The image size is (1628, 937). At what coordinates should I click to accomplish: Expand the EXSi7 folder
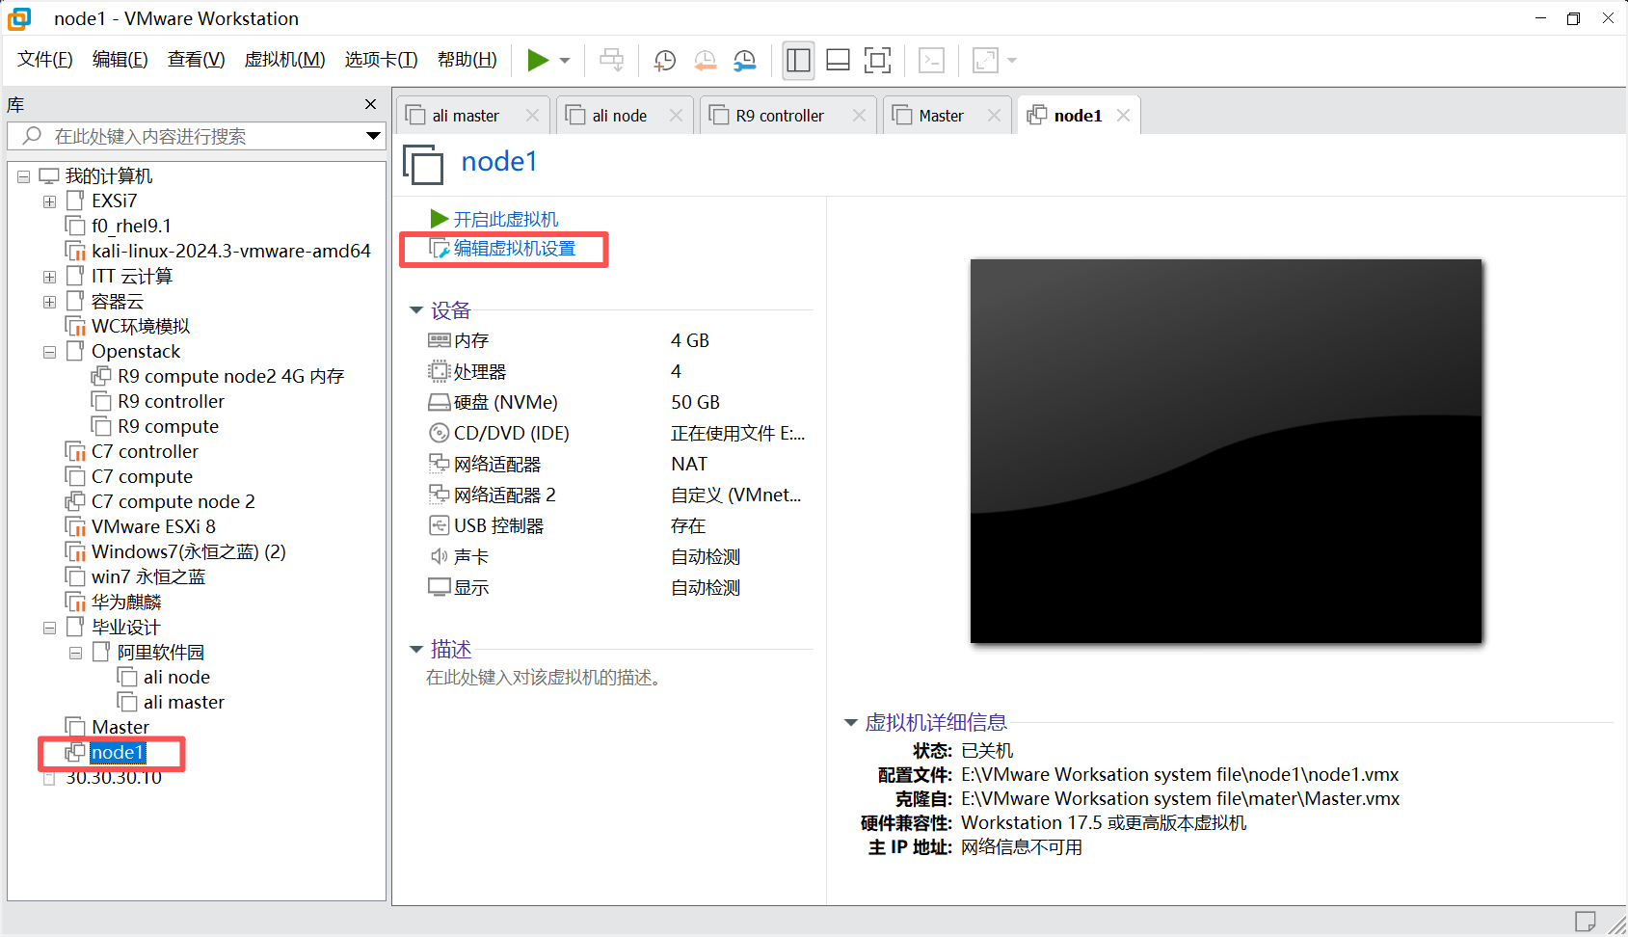[x=49, y=201]
